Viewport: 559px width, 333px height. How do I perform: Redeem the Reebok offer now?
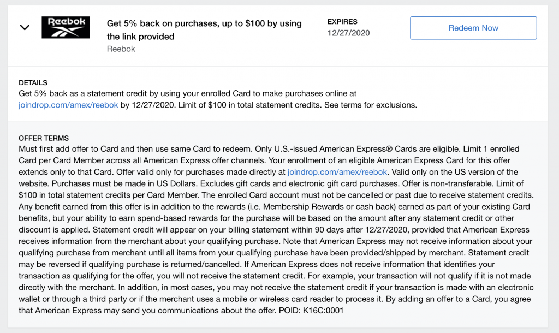click(473, 28)
